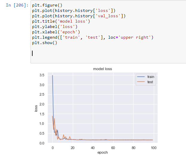Click the 'model loss' chart title
The height and width of the screenshot is (156, 186).
[x=103, y=69]
